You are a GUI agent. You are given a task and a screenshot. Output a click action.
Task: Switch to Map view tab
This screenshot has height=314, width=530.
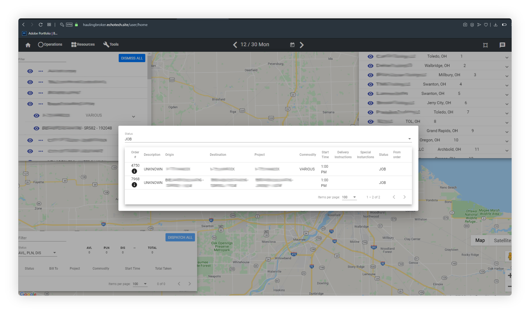pos(480,241)
